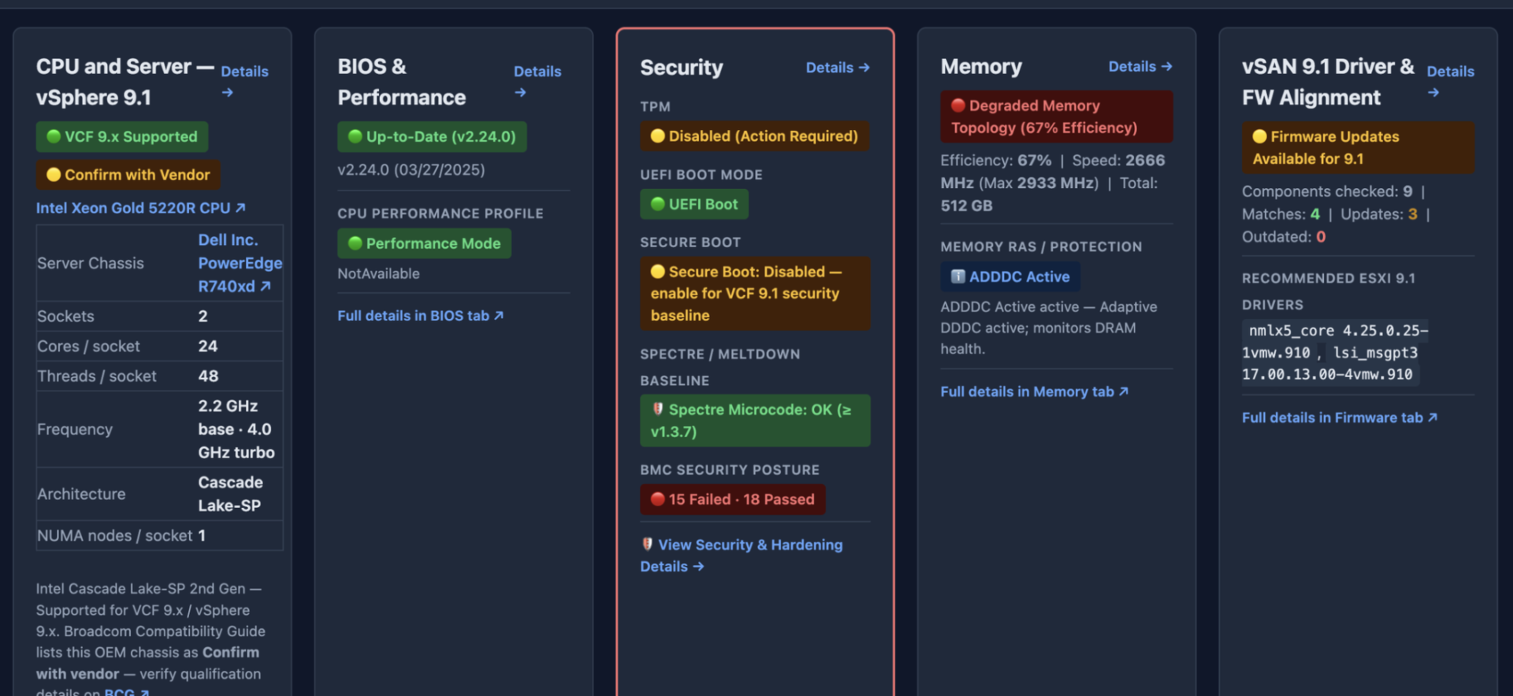The height and width of the screenshot is (696, 1513).
Task: Click the shield icon beside Spectre Microcode: OK
Action: [x=658, y=409]
